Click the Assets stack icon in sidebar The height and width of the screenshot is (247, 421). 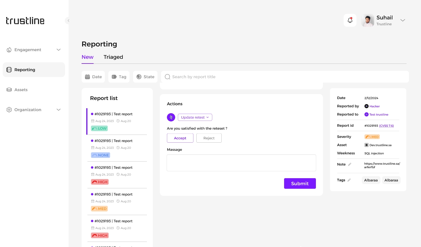pos(9,90)
